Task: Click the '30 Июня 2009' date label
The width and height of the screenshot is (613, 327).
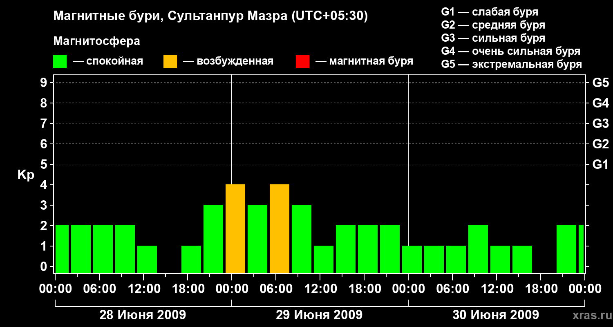Action: point(496,315)
